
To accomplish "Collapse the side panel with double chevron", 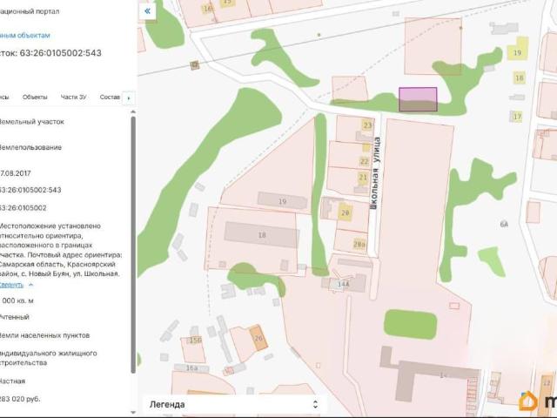I will [x=147, y=11].
